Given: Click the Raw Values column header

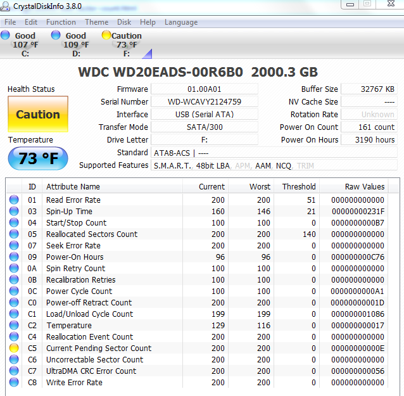Looking at the screenshot, I should (x=354, y=186).
